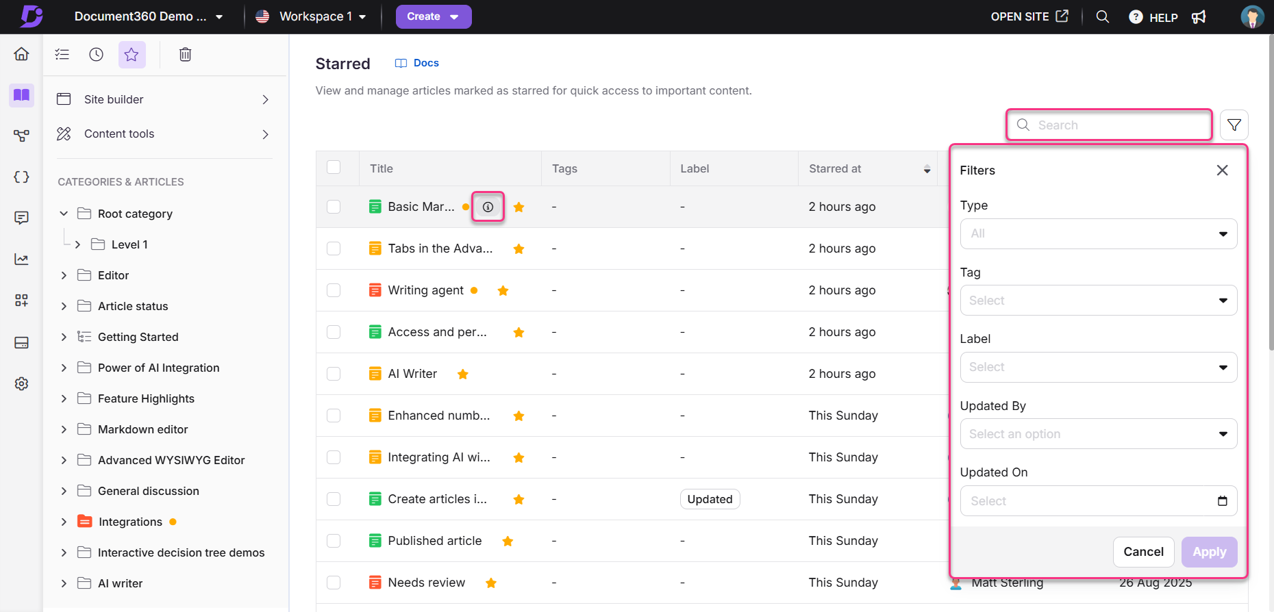The width and height of the screenshot is (1274, 612).
Task: Open the Workspace 1 dropdown
Action: 311,16
